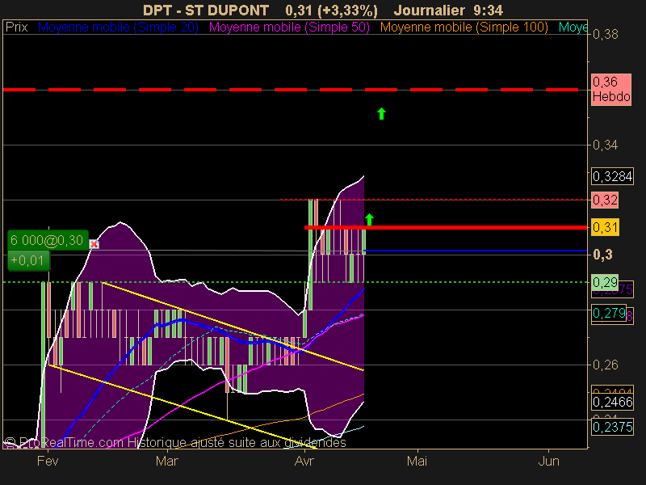
Task: Click the 0,2375 price label
Action: tap(612, 427)
